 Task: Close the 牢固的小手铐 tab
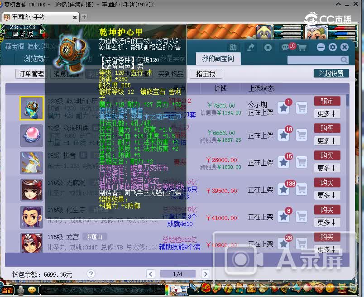pos(75,17)
